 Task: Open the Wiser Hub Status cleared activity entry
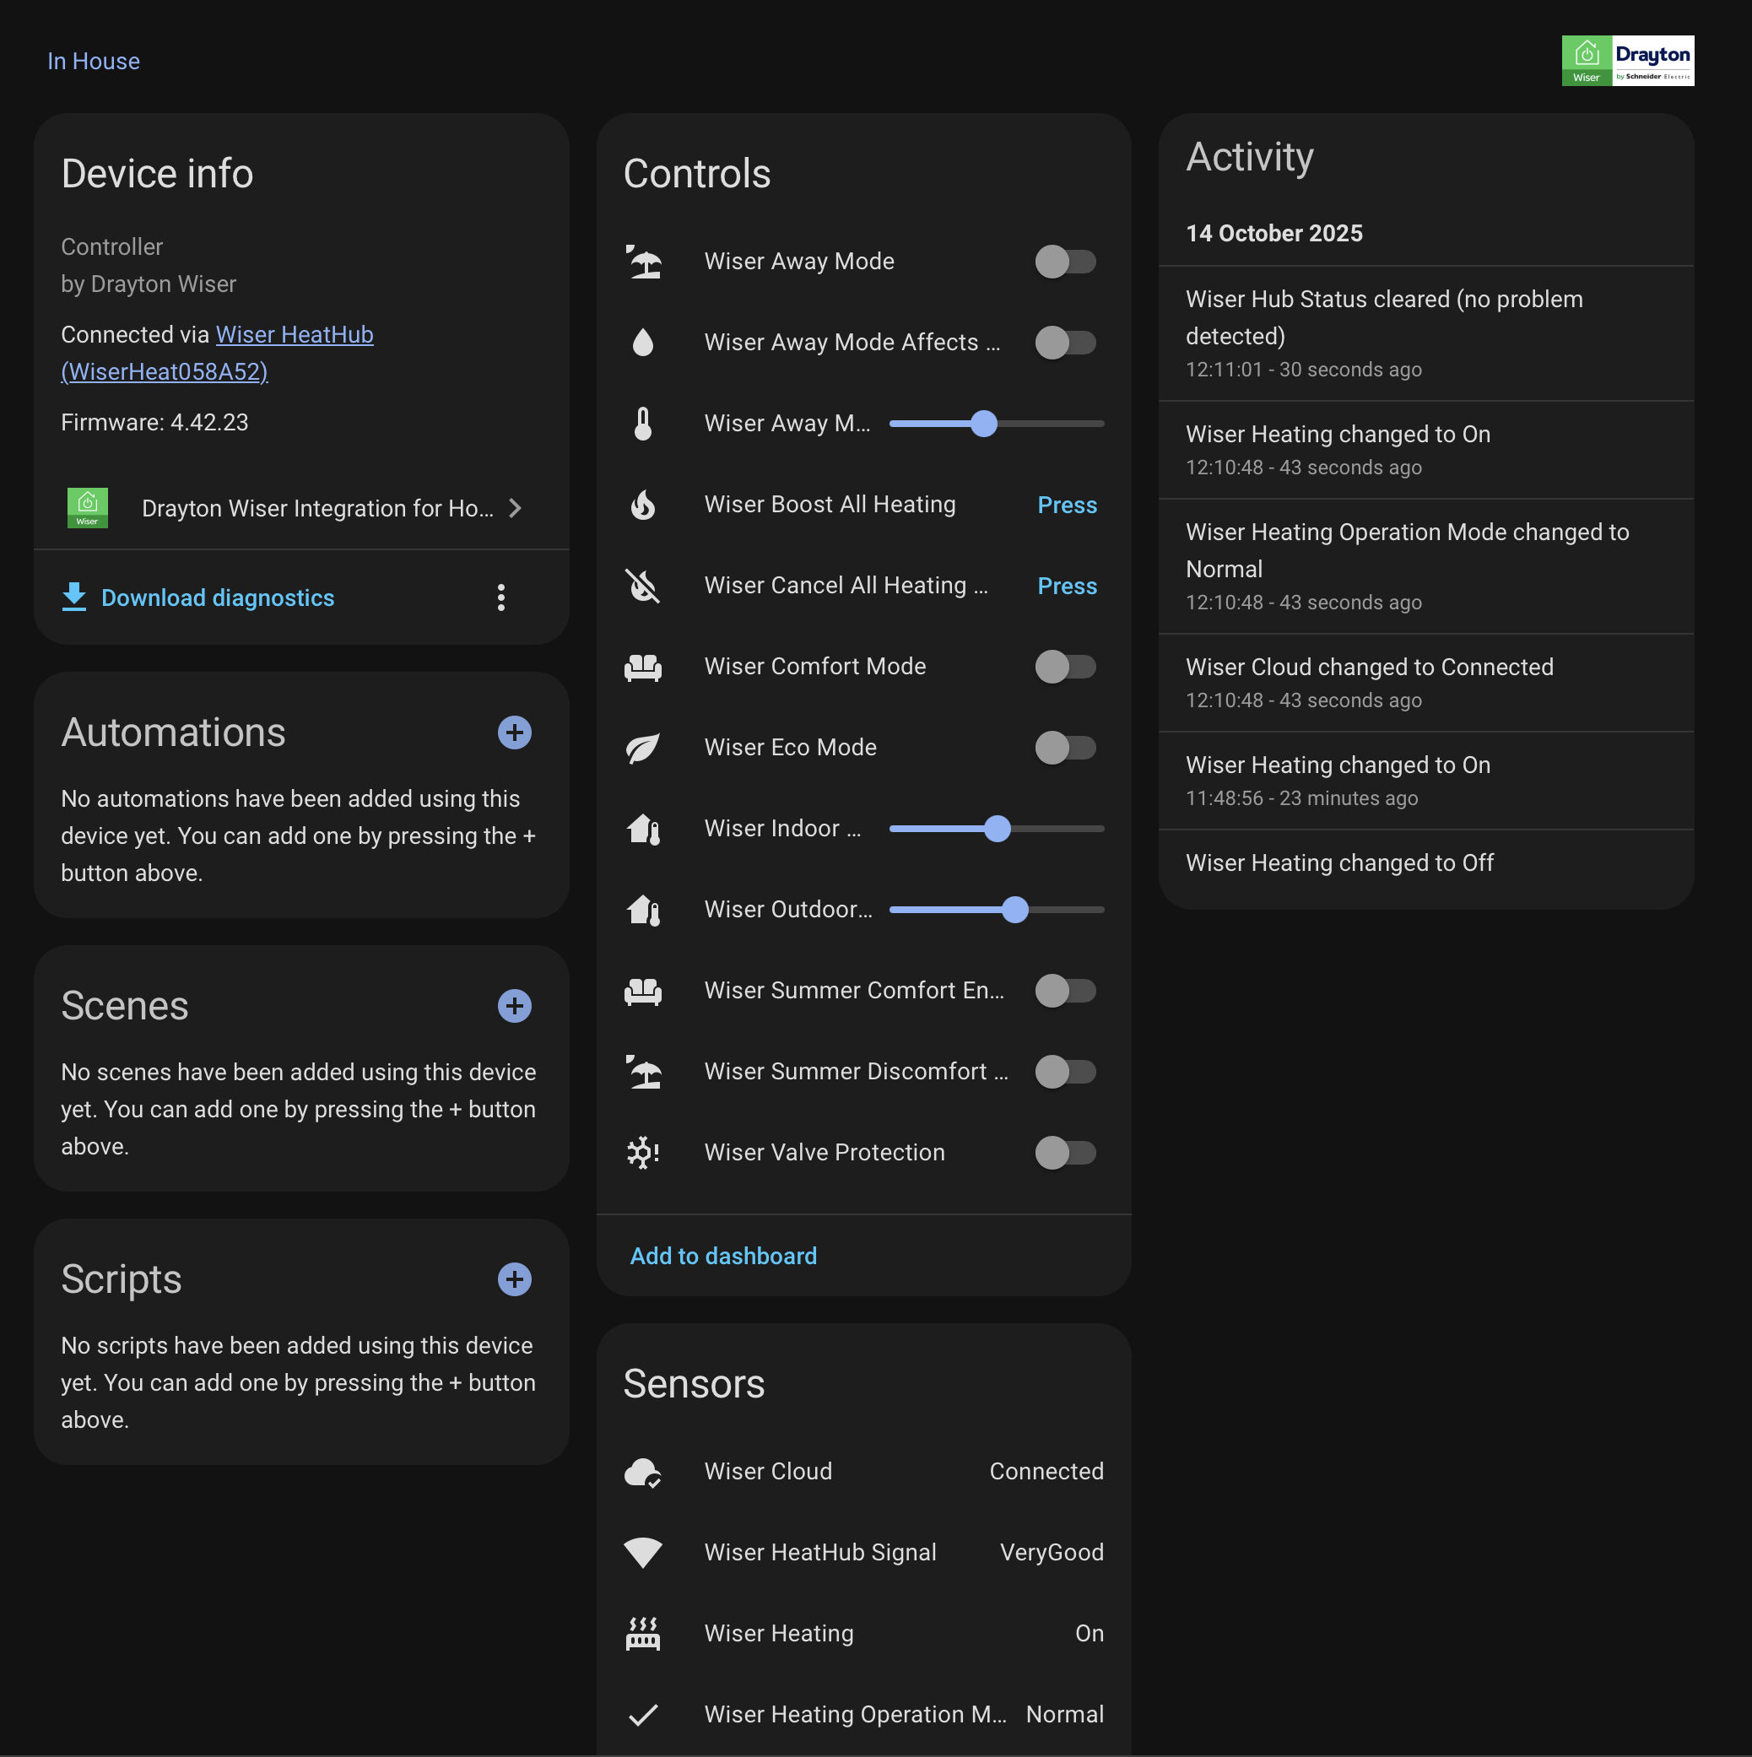(1425, 333)
